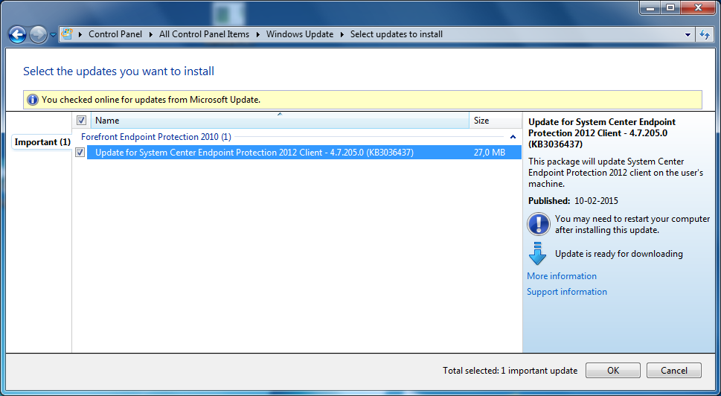Sort updates by Name column
This screenshot has width=721, height=396.
(280, 121)
